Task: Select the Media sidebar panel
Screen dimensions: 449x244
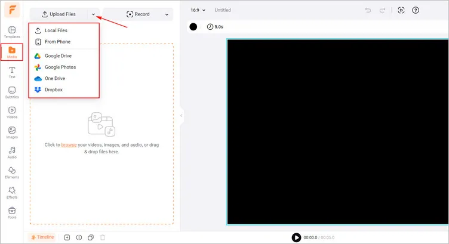Action: [x=12, y=52]
